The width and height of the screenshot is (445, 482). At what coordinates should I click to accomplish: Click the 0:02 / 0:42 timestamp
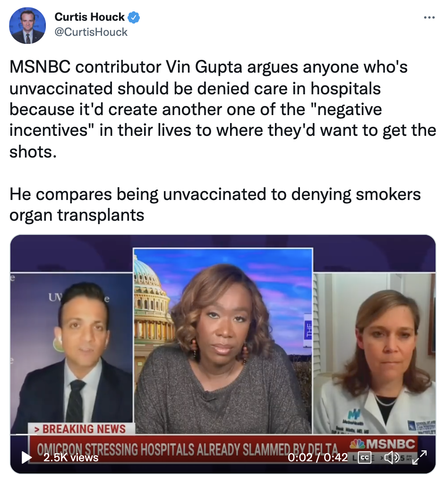coord(317,457)
